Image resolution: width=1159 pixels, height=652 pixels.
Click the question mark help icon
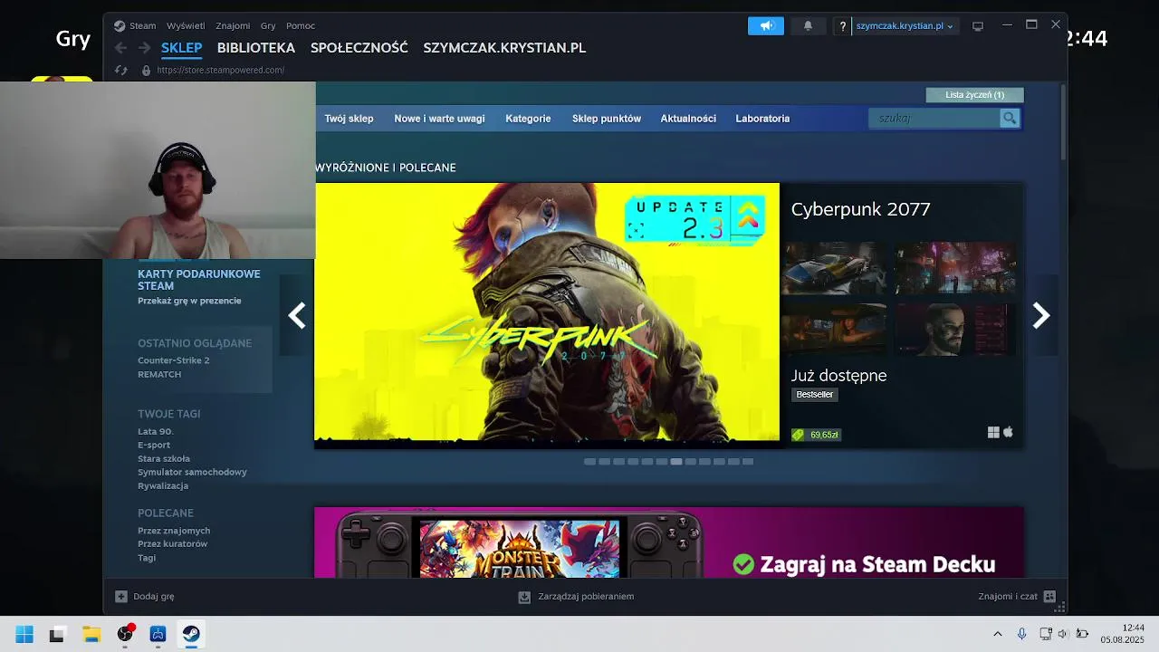click(842, 26)
